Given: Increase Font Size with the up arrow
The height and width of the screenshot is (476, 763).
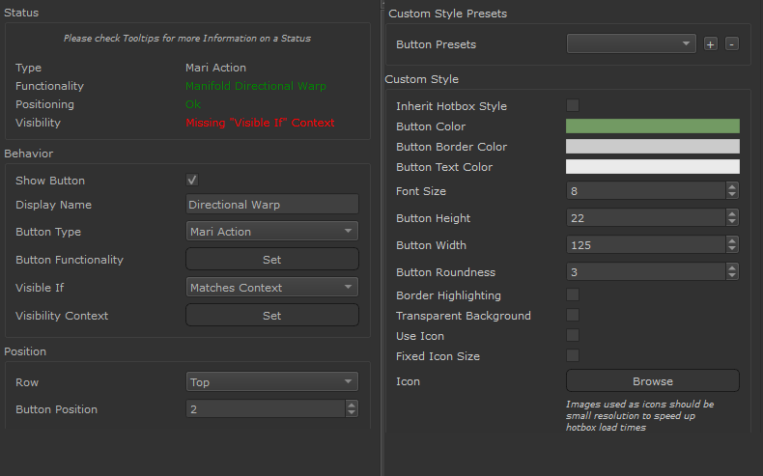Looking at the screenshot, I should coord(732,186).
